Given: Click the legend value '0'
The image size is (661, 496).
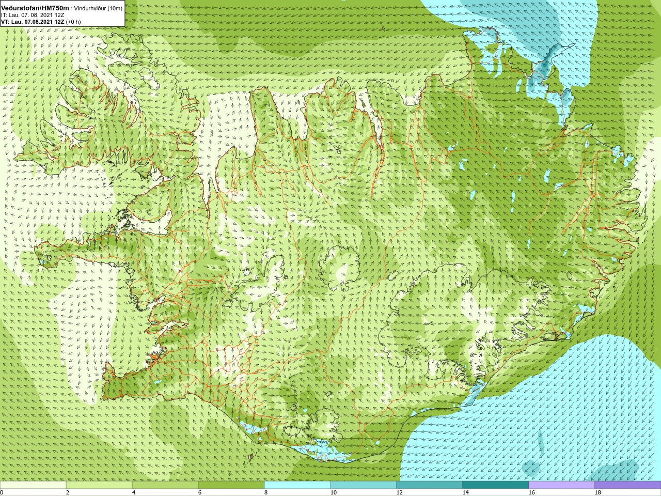Looking at the screenshot, I should (x=2, y=492).
